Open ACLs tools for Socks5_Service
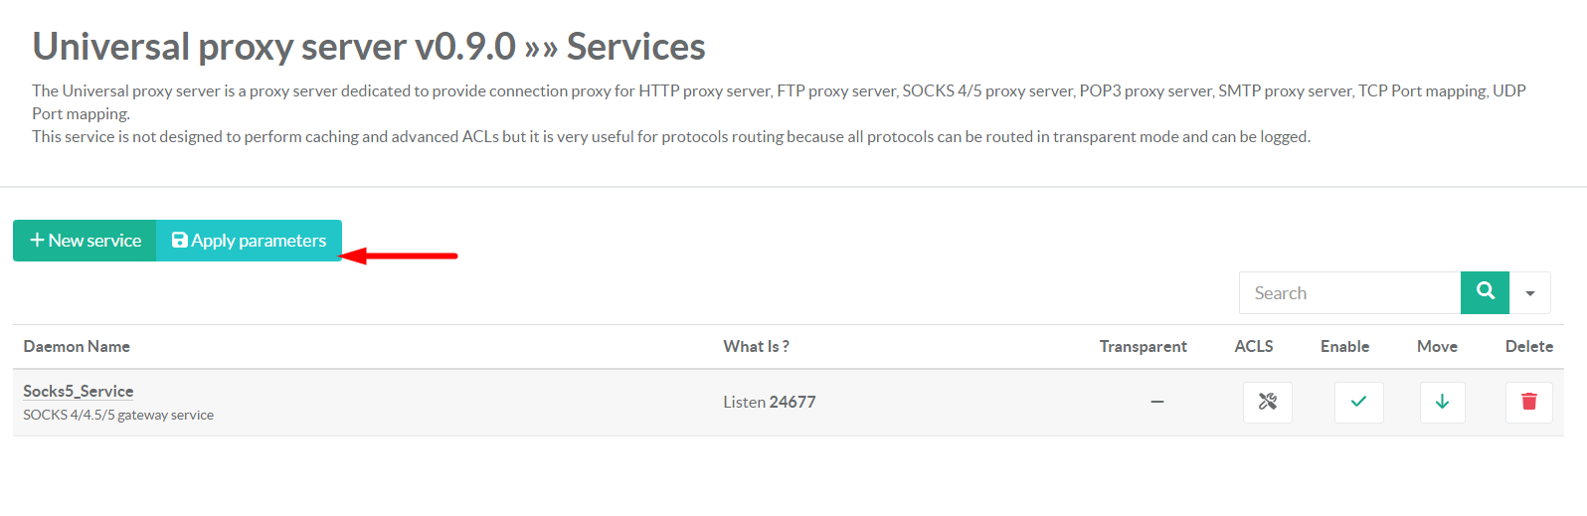1587x516 pixels. pyautogui.click(x=1267, y=403)
